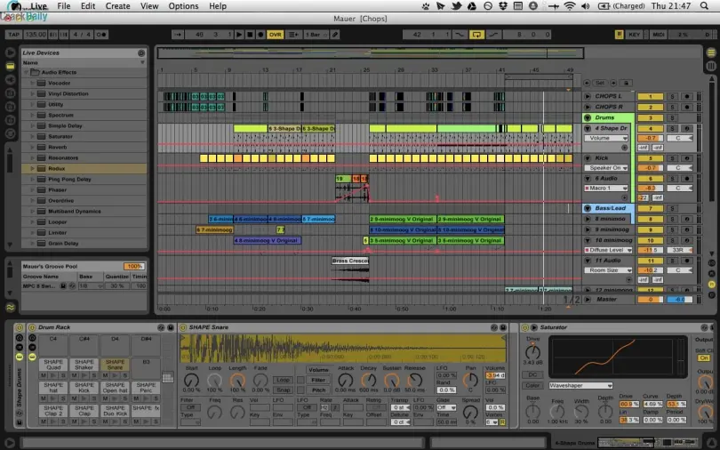
Task: Open the Saturator Waveshaper type dropdown
Action: coord(580,386)
